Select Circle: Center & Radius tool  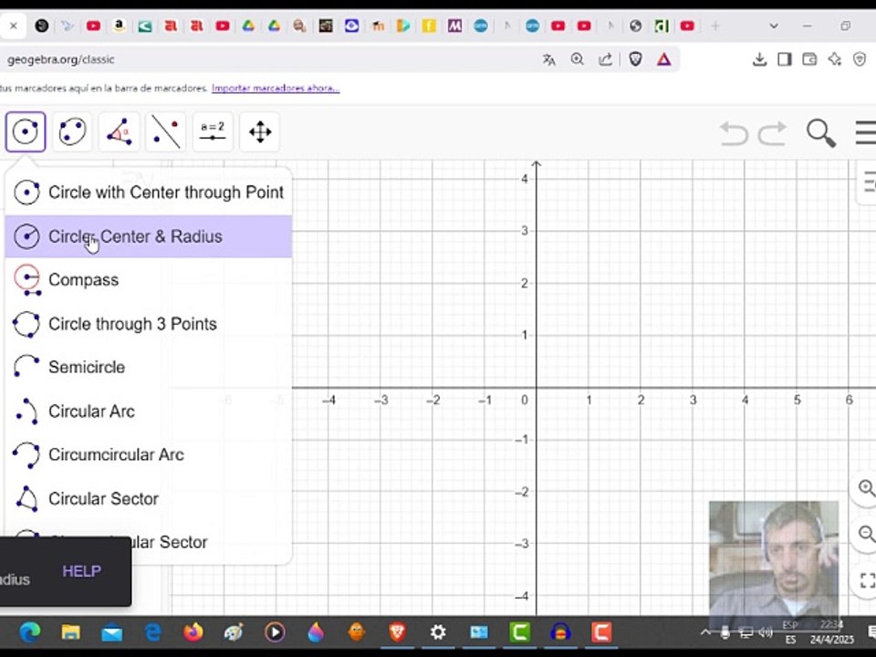pos(148,236)
